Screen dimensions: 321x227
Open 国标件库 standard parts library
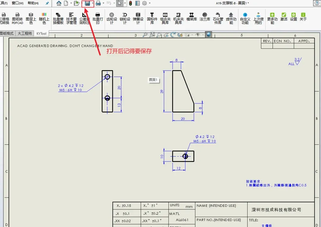[152, 18]
